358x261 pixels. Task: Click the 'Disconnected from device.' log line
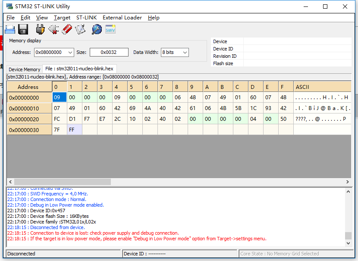click(x=46, y=227)
